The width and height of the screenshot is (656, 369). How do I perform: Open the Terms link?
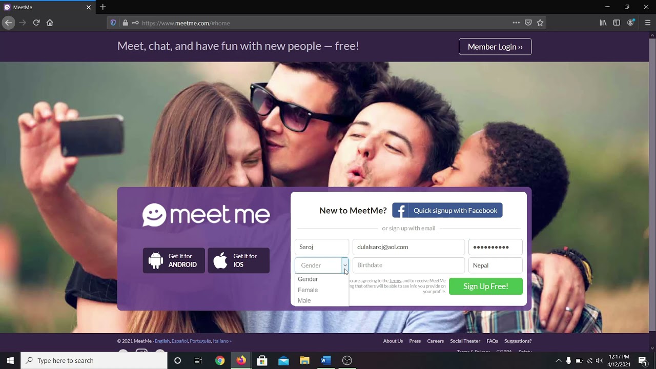(x=395, y=281)
